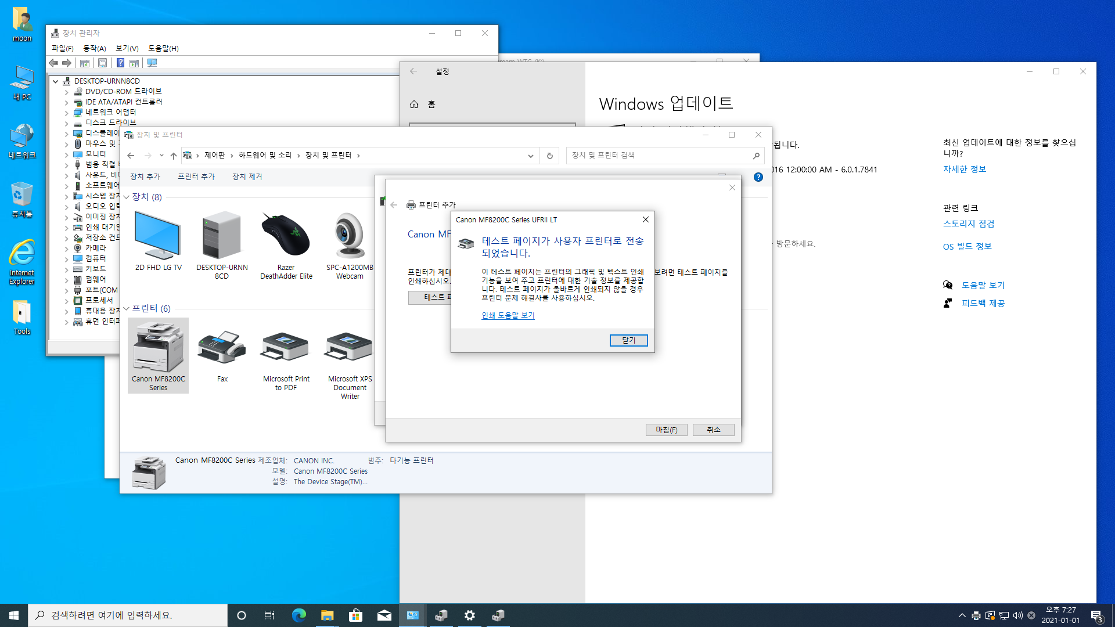Click 프린터 추가 in the toolbar
The height and width of the screenshot is (627, 1115).
[x=196, y=176]
